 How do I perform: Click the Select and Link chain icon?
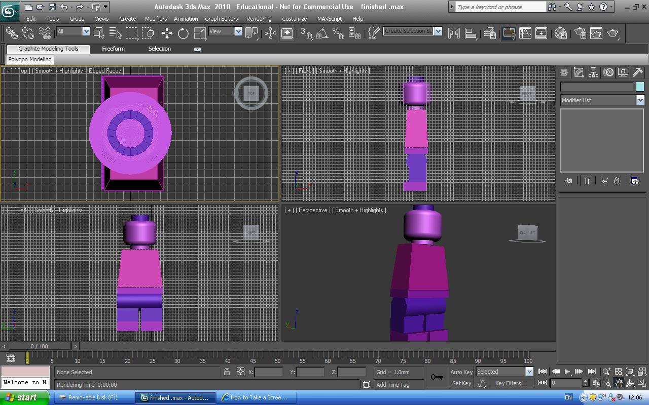coord(11,33)
